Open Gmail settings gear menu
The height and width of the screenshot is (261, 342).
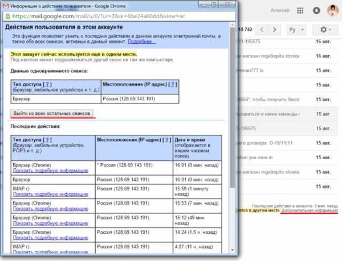(325, 30)
